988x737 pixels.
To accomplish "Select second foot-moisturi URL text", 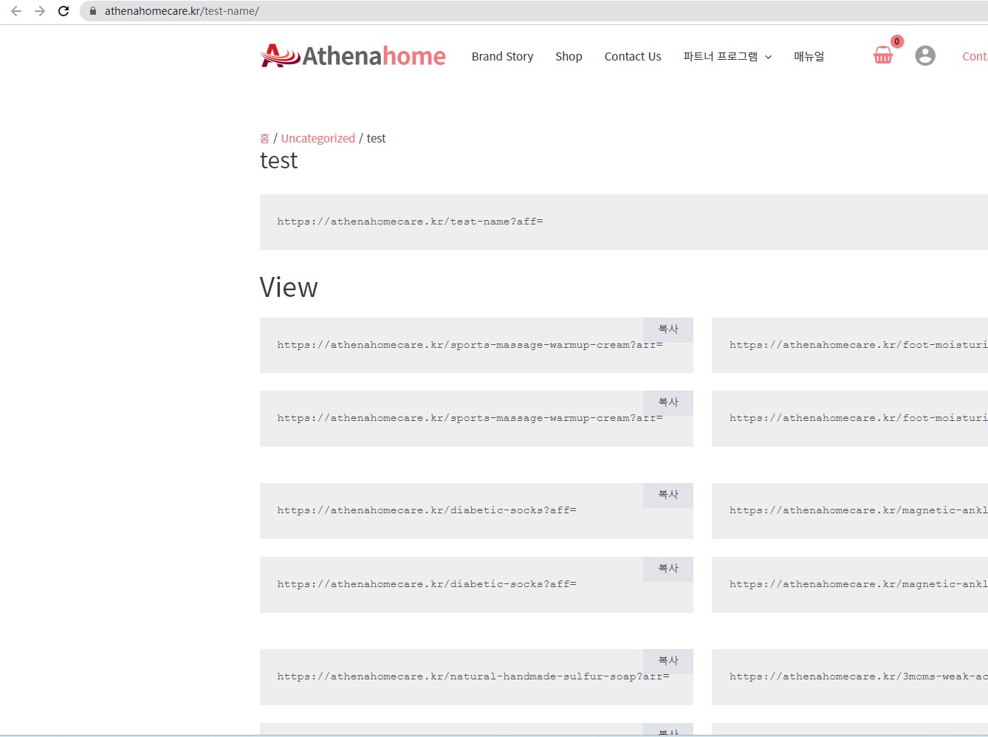I will pyautogui.click(x=858, y=418).
